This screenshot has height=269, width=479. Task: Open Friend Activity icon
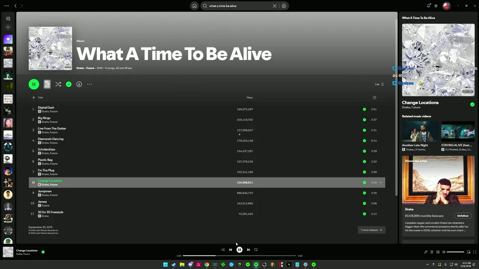point(436,6)
